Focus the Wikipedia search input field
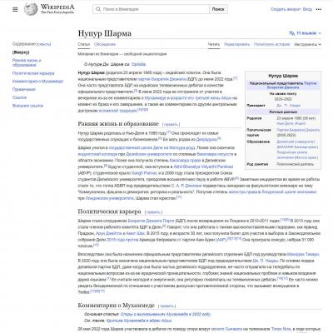Screen dimensions: 333x333 click(152, 9)
